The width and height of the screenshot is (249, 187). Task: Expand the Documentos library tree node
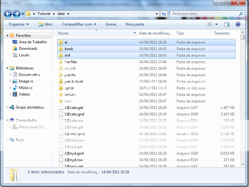point(11,75)
